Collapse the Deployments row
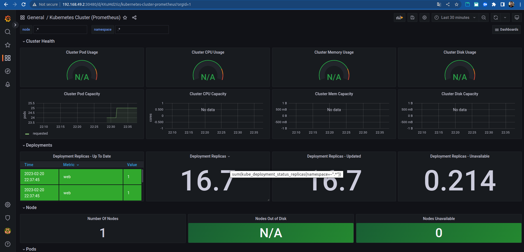The height and width of the screenshot is (252, 524). click(x=37, y=145)
